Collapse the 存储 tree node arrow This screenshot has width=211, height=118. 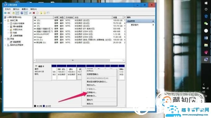pos(5,39)
